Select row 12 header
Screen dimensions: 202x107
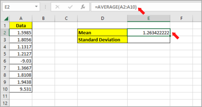coord(5,103)
